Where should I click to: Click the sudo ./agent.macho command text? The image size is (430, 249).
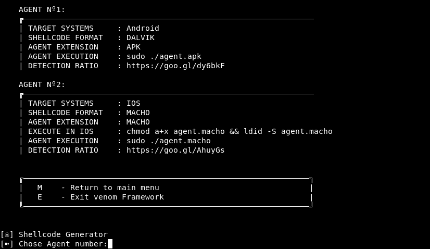168,141
